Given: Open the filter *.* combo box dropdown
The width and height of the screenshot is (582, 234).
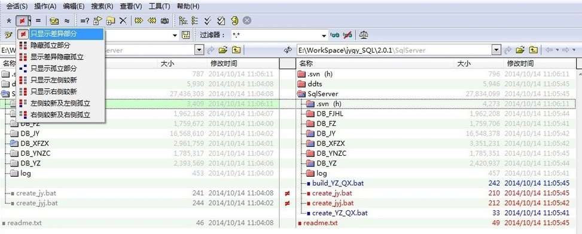Looking at the screenshot, I should tap(324, 35).
